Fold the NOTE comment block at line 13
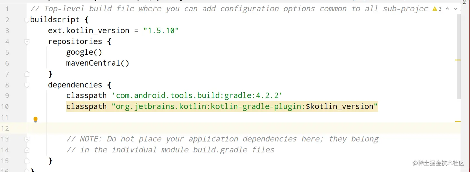The image size is (470, 172). [x=27, y=139]
